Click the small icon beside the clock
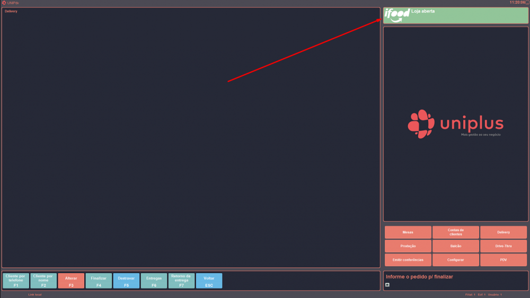 pyautogui.click(x=527, y=3)
